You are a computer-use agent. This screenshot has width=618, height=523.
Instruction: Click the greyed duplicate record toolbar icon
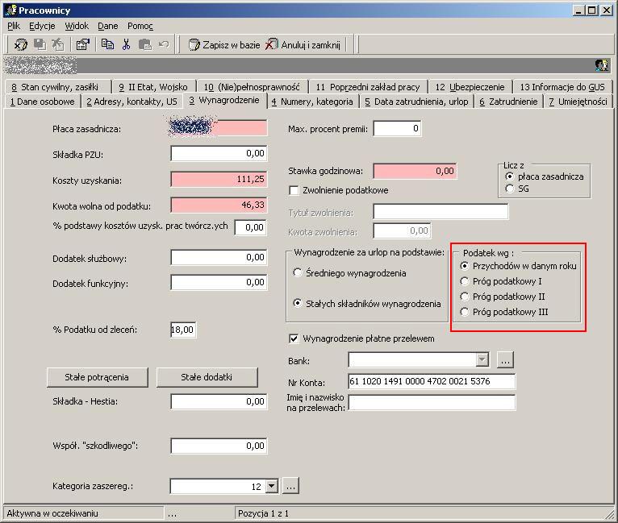(40, 44)
